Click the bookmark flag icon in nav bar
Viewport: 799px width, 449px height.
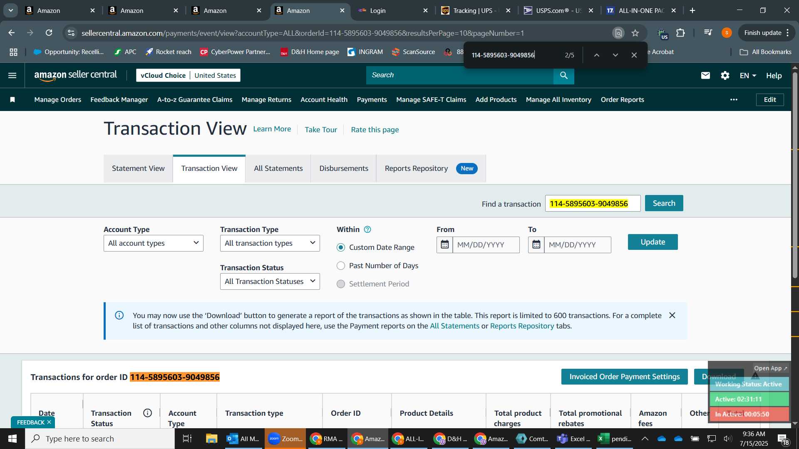click(x=12, y=99)
